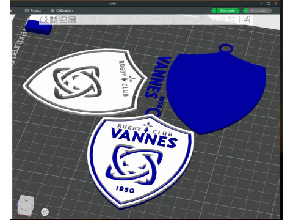Open the Calibration tab

[62, 10]
